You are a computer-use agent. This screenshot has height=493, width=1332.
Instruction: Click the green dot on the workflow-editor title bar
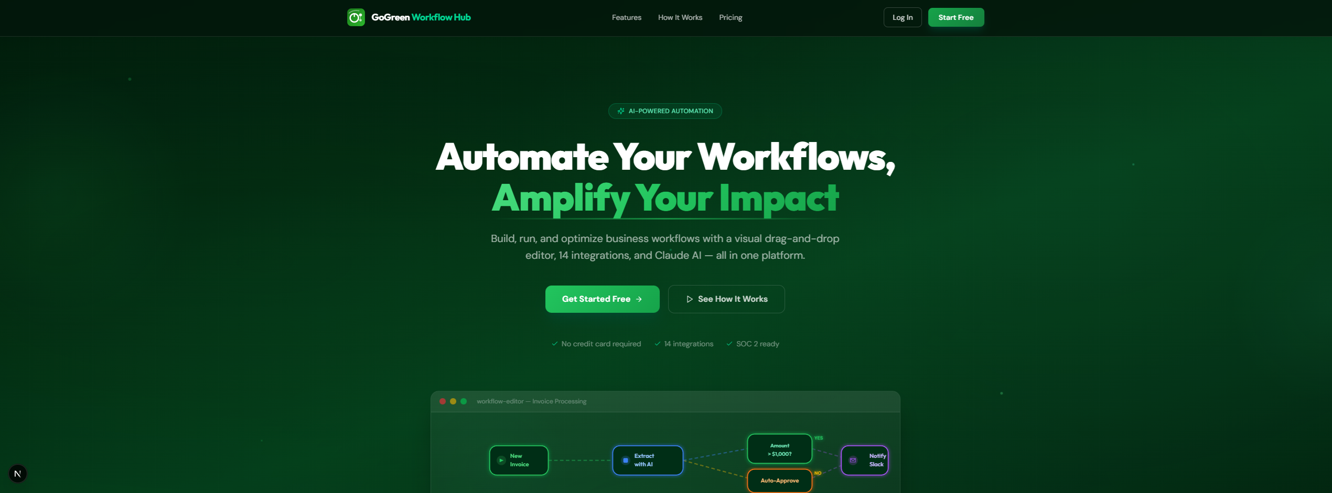coord(463,401)
